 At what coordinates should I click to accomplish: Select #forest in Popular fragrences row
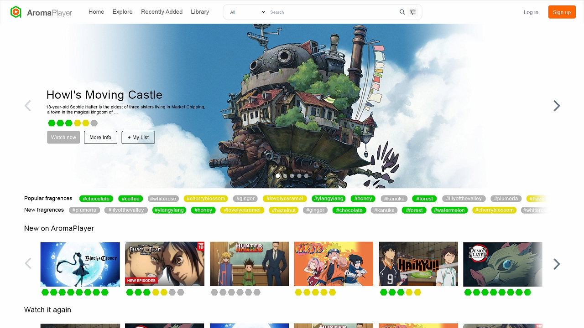(425, 199)
